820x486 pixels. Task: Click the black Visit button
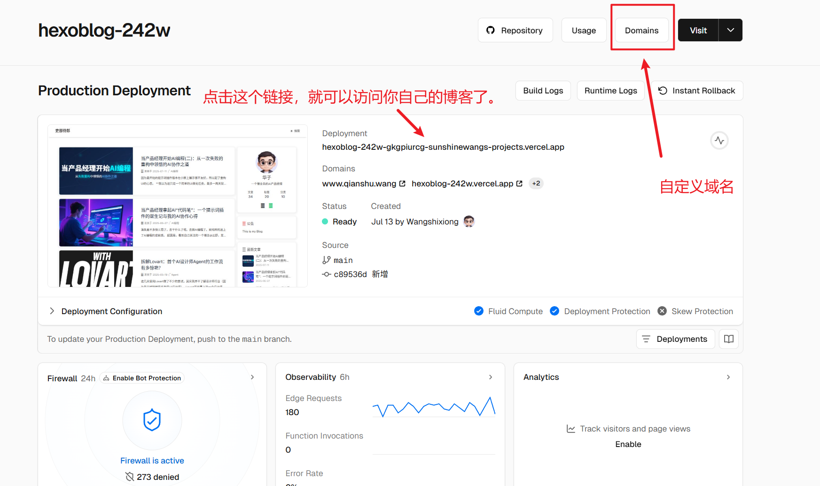[x=698, y=30]
